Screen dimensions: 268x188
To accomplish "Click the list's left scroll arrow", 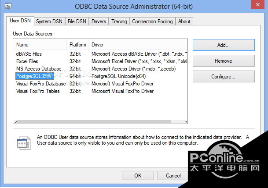I will [x=16, y=122].
